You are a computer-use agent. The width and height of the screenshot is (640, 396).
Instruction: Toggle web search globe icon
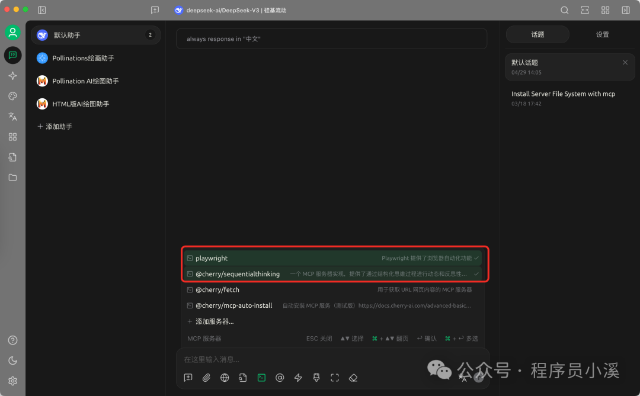click(x=225, y=378)
